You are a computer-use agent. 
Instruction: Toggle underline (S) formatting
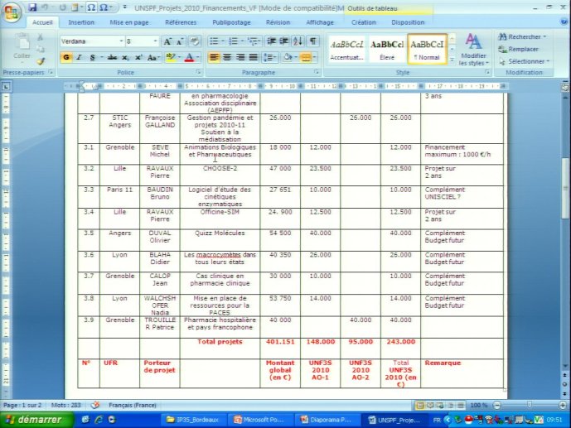[x=92, y=57]
